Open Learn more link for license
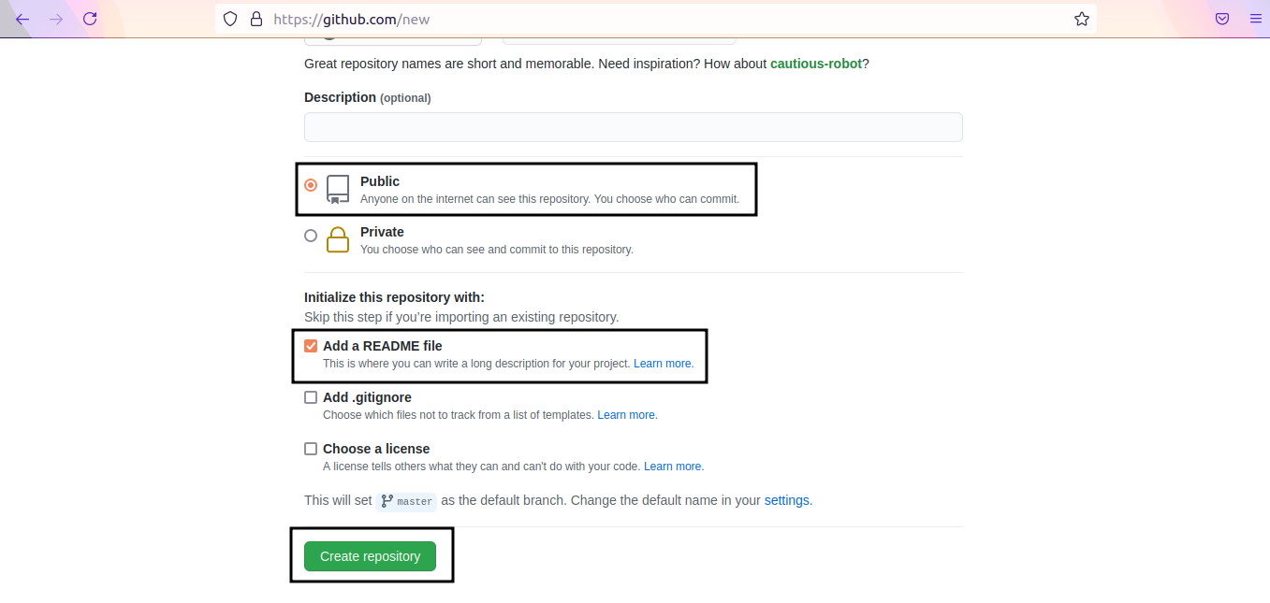This screenshot has width=1270, height=603. (673, 467)
